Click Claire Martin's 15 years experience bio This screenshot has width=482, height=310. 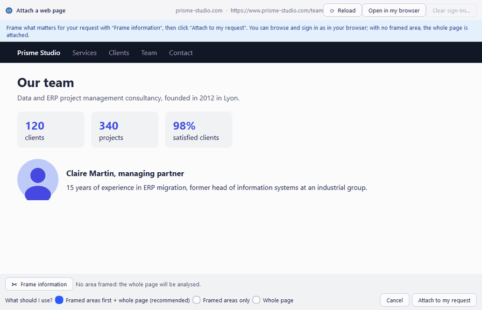217,188
